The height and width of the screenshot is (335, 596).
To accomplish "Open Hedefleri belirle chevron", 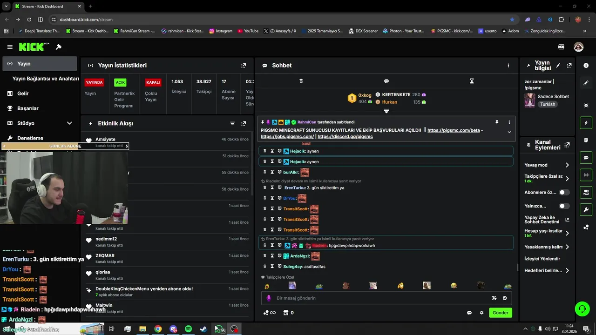I will tap(567, 270).
